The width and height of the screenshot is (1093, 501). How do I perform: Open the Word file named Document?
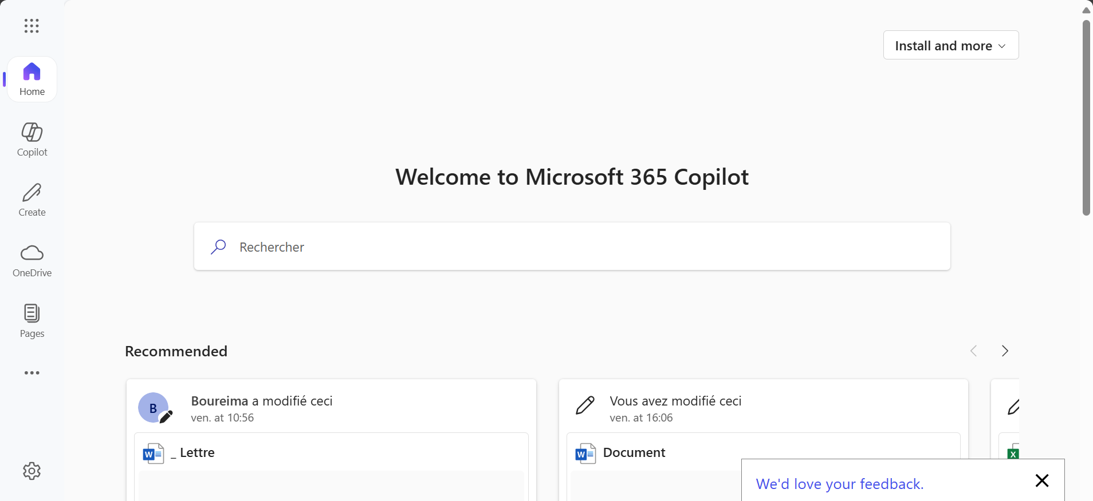[634, 453]
